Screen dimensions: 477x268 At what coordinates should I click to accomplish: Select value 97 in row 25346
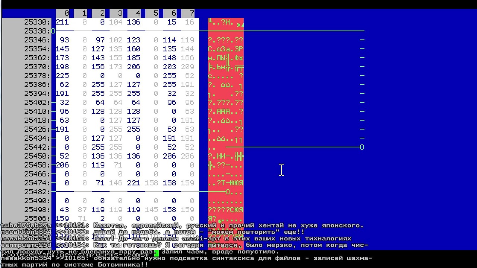pyautogui.click(x=100, y=40)
